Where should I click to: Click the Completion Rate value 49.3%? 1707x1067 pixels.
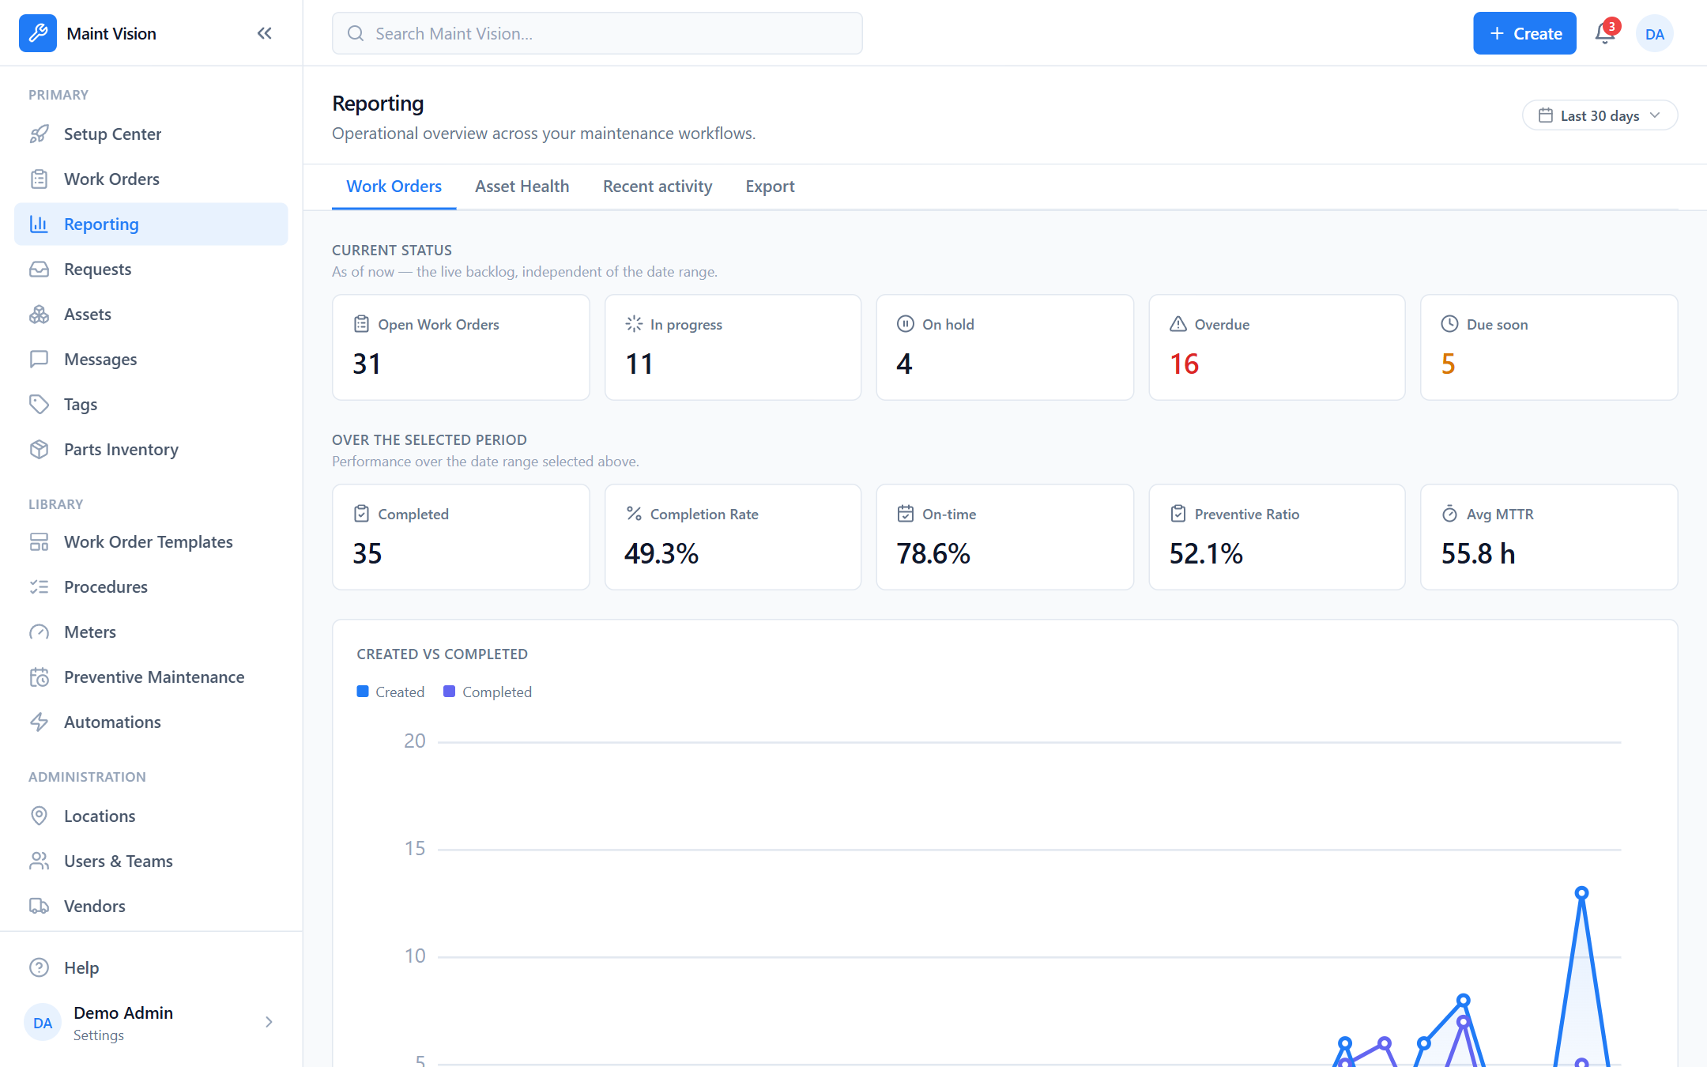661,553
